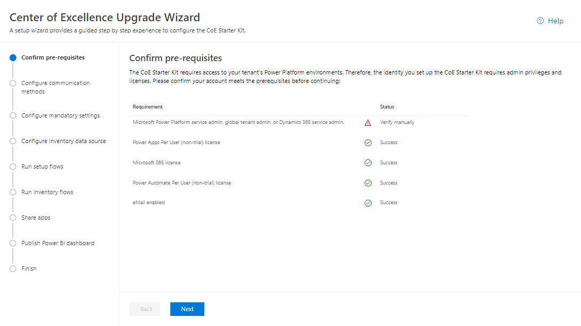Click the red warning triangle status icon
The width and height of the screenshot is (581, 326).
368,123
